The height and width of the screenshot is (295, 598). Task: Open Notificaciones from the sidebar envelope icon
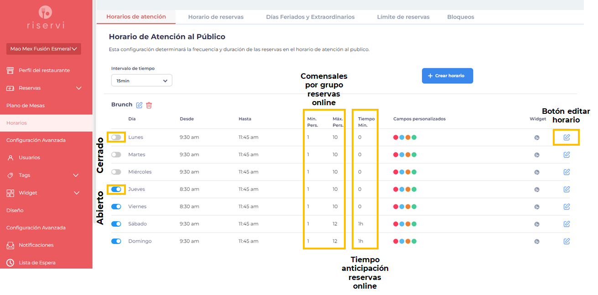[10, 245]
